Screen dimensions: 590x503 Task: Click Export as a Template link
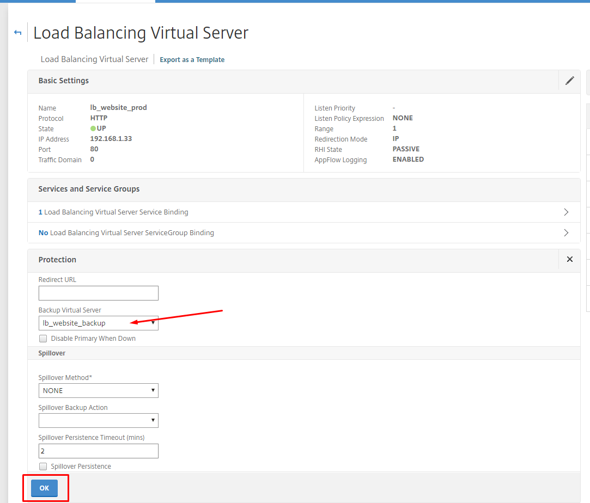192,60
